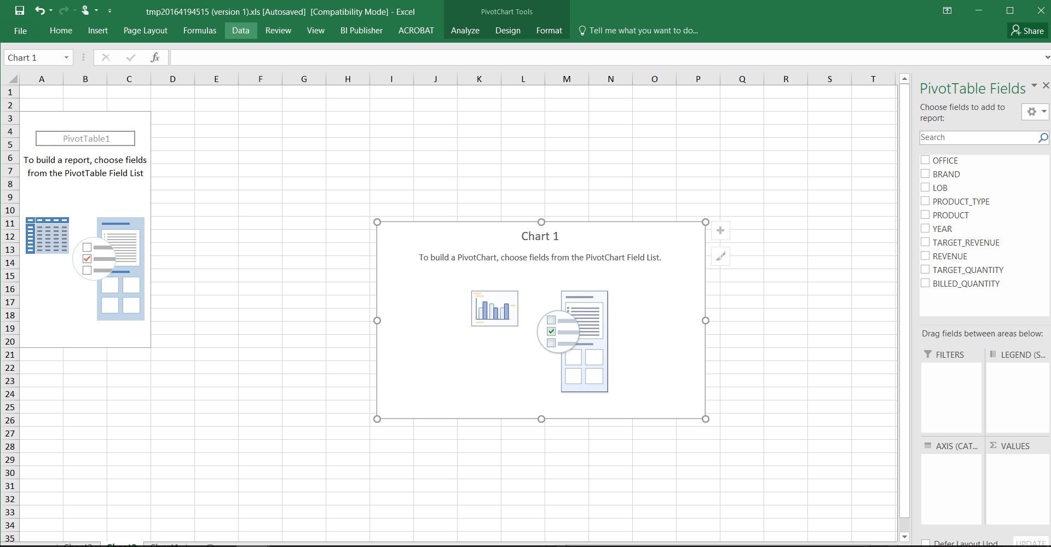Click the search magnifier in the field list
Image resolution: width=1051 pixels, height=547 pixels.
coord(1043,138)
